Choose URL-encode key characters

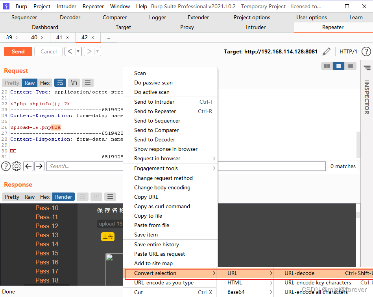(323, 283)
